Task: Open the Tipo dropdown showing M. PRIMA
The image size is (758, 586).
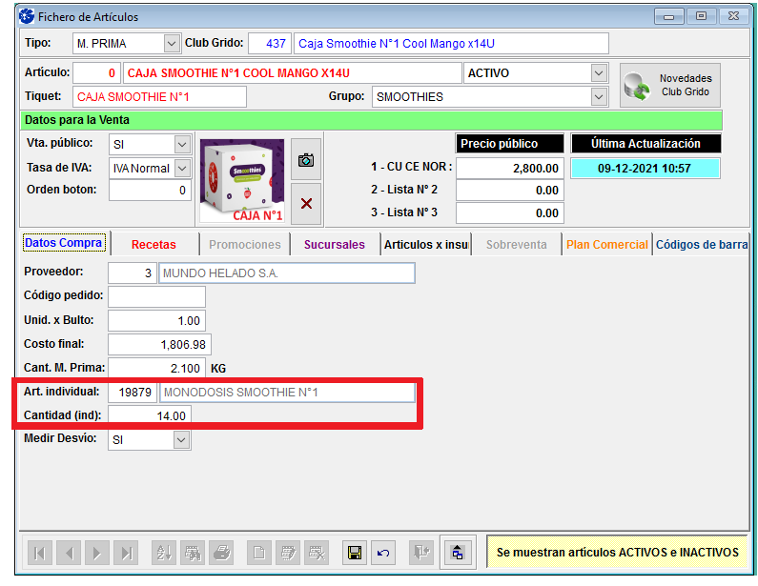Action: point(172,44)
